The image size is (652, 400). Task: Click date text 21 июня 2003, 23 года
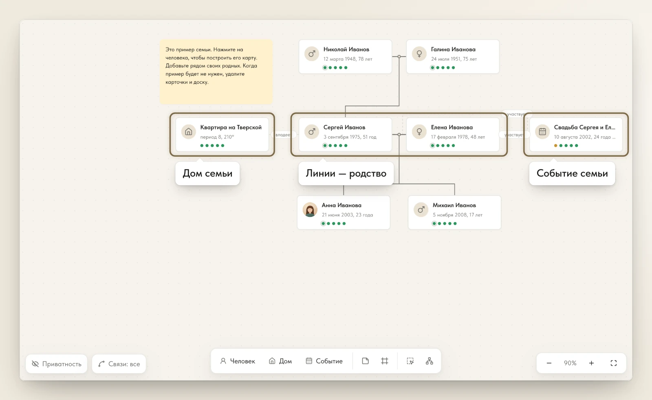click(x=348, y=215)
